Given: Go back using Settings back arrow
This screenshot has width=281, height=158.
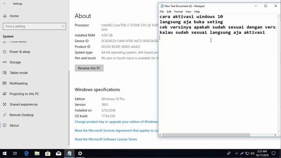Looking at the screenshot, I should point(5,4).
